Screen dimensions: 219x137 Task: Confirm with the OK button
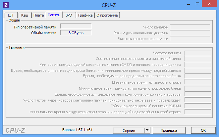click(203, 130)
